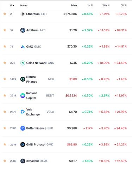132x169 pixels.
Task: Remove Ethereum from watchlist via star
Action: pyautogui.click(x=5, y=14)
